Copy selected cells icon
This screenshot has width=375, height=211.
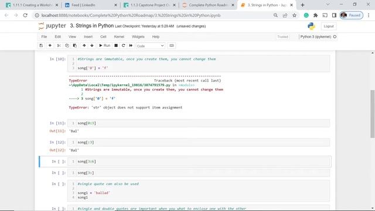tap(67, 46)
